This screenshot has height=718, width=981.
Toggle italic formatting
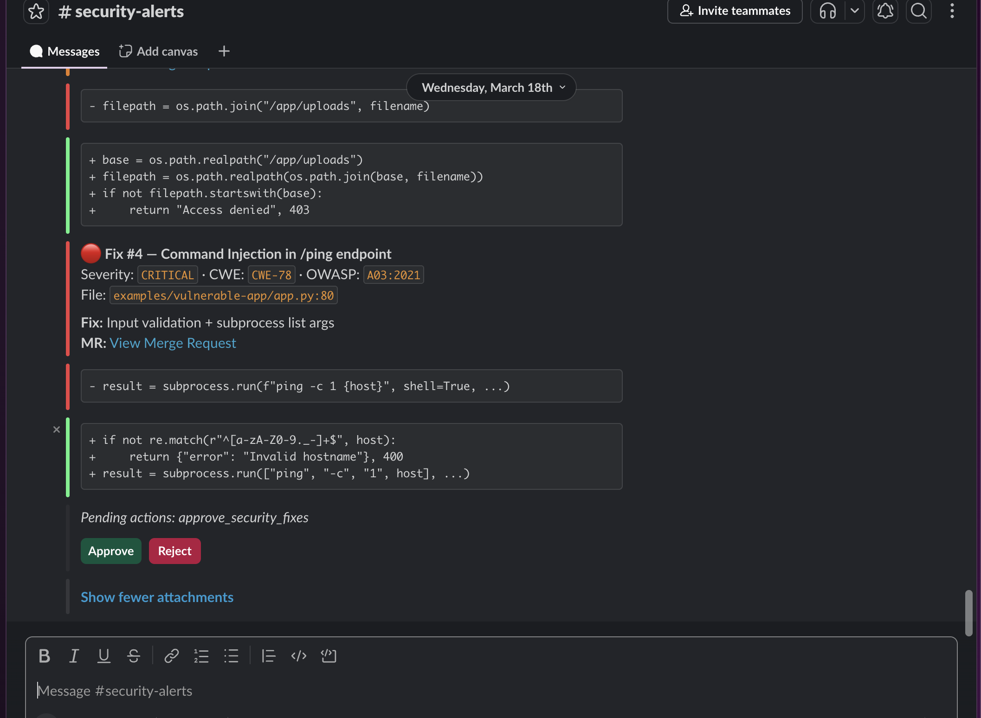[x=74, y=656]
